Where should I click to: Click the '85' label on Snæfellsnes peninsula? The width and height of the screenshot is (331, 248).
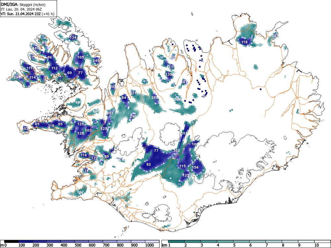(37, 124)
